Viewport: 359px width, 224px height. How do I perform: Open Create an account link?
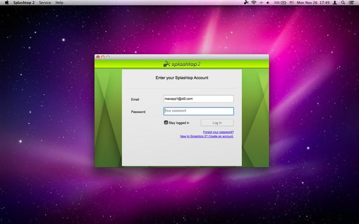click(207, 136)
